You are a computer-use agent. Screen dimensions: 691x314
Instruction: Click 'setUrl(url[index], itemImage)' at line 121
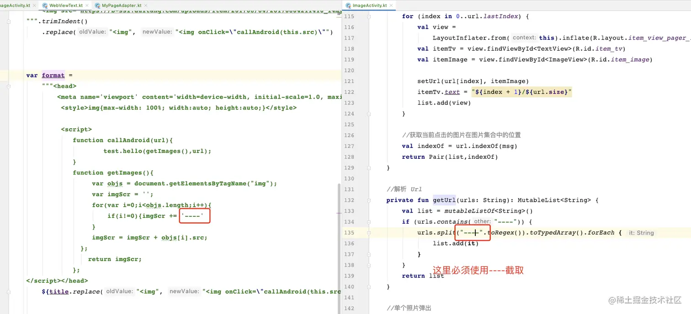point(473,81)
